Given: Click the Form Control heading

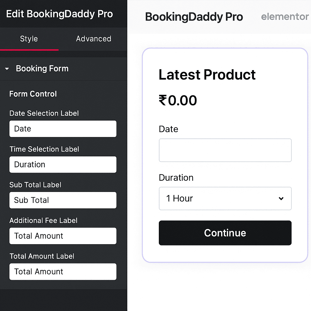Looking at the screenshot, I should pos(33,94).
